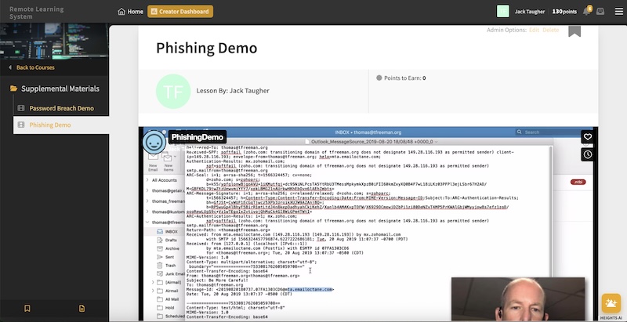The image size is (627, 322).
Task: Click the large TF lesson author avatar
Action: point(173,92)
